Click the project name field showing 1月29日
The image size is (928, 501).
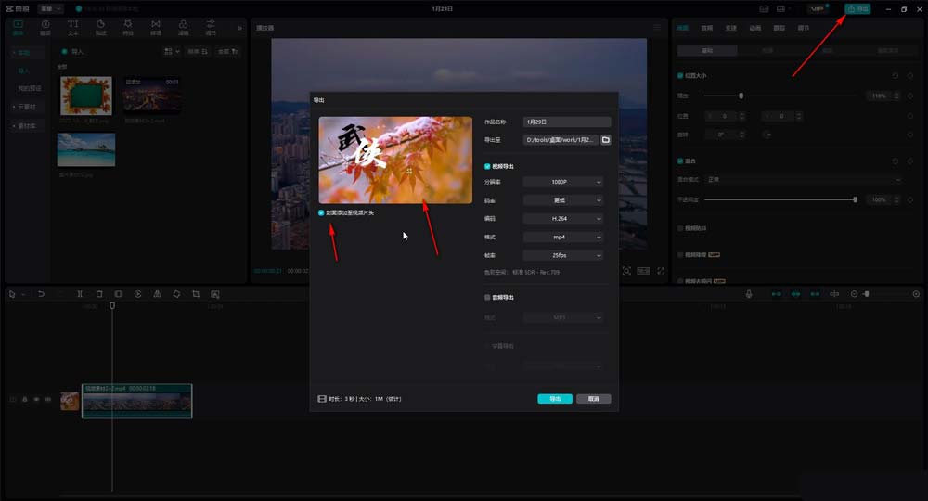point(566,122)
